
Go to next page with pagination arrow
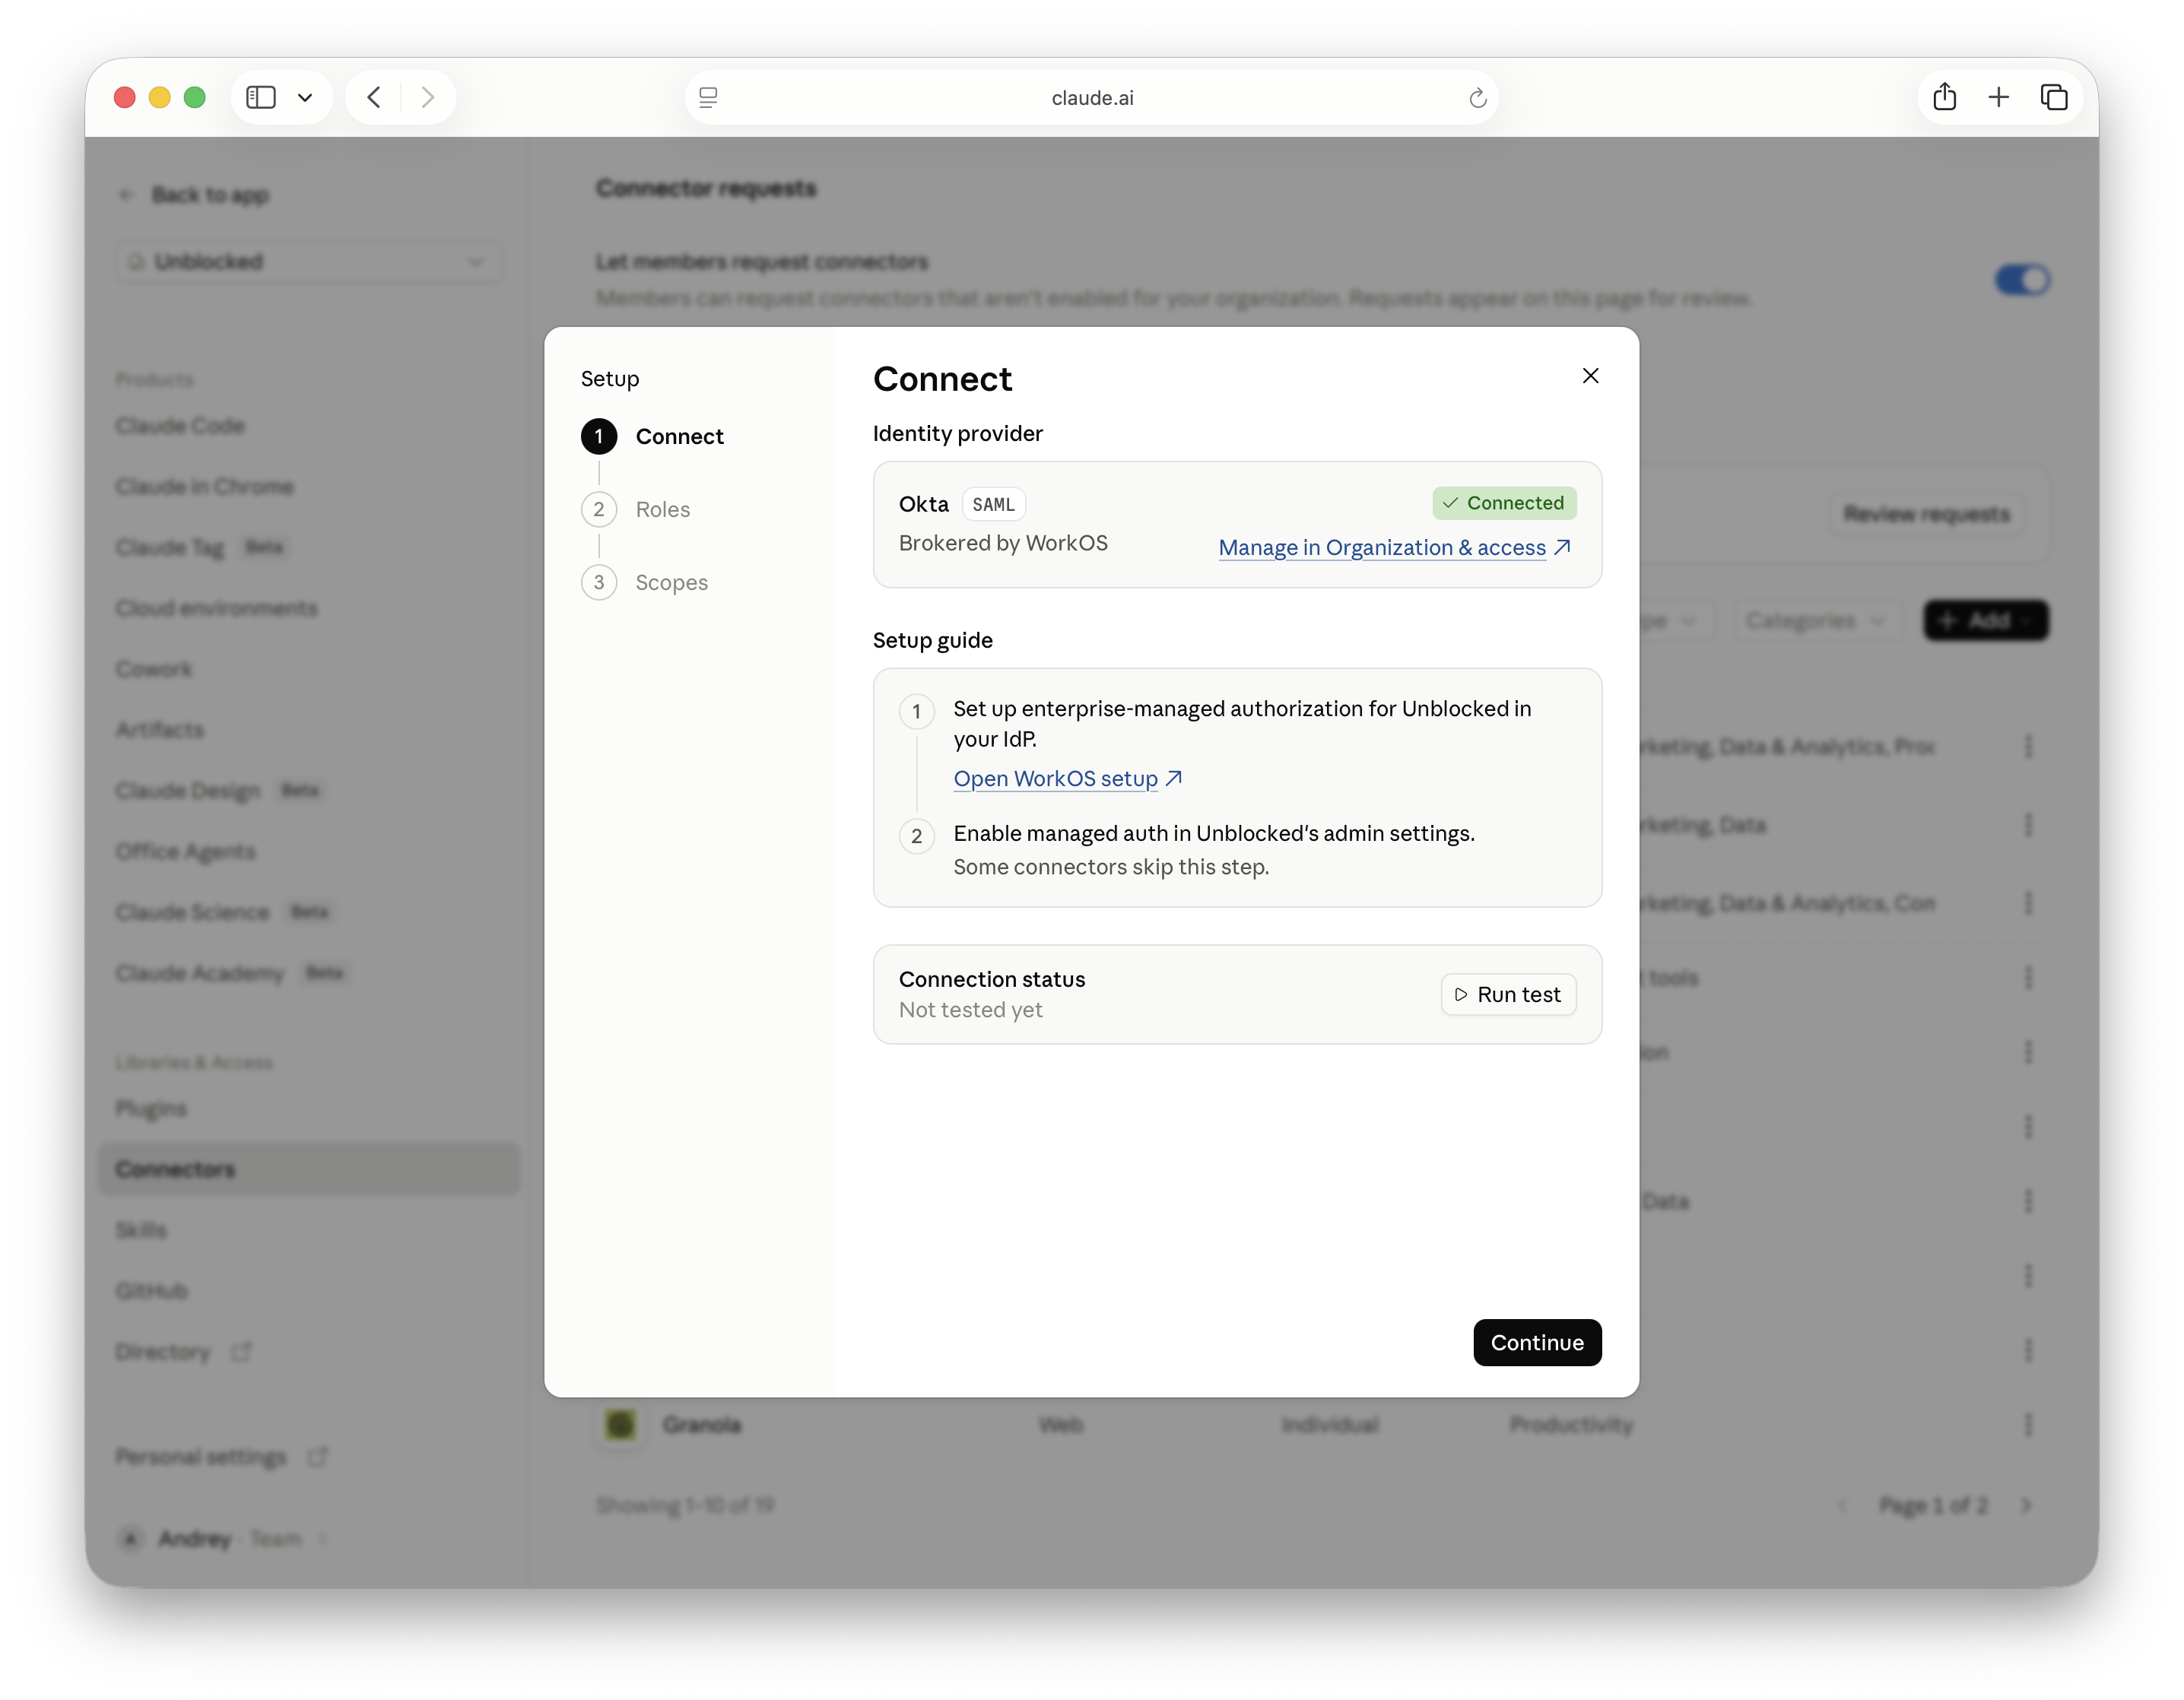[x=2026, y=1505]
